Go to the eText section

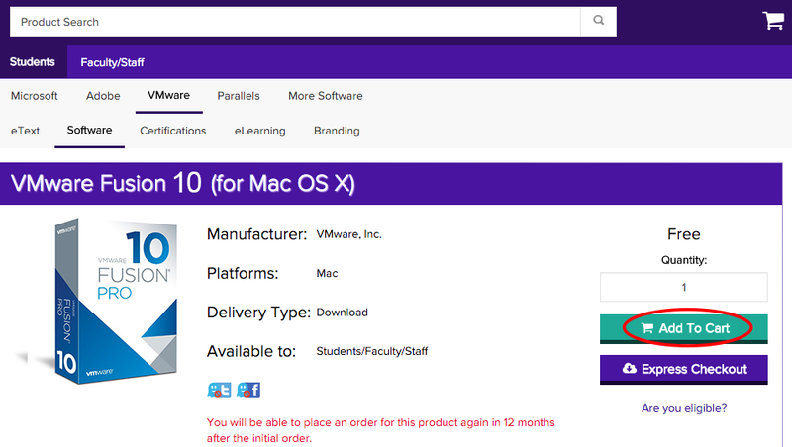[x=26, y=131]
